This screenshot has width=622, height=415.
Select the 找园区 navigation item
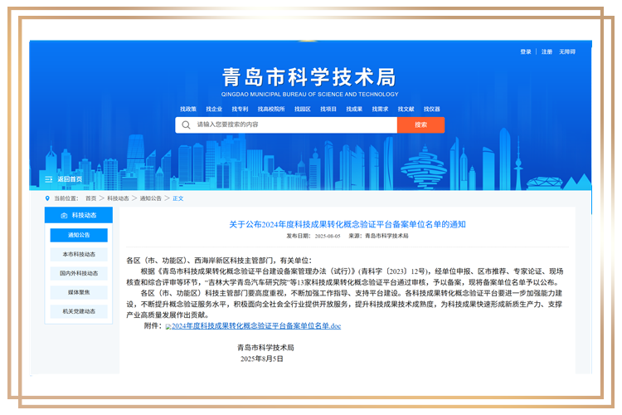[x=302, y=109]
